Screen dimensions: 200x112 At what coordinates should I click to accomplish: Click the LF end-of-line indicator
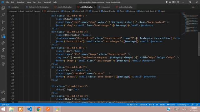tap(157, 105)
